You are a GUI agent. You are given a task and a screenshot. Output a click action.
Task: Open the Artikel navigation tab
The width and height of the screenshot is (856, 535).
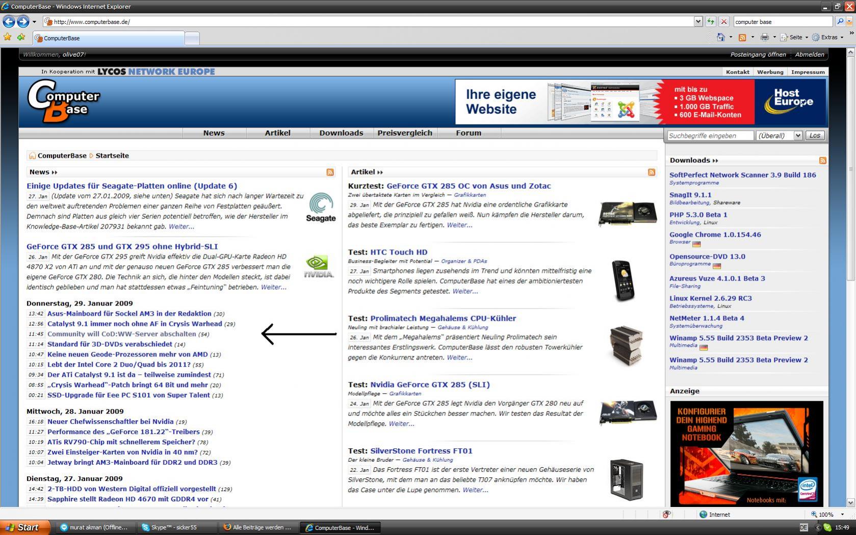coord(277,133)
